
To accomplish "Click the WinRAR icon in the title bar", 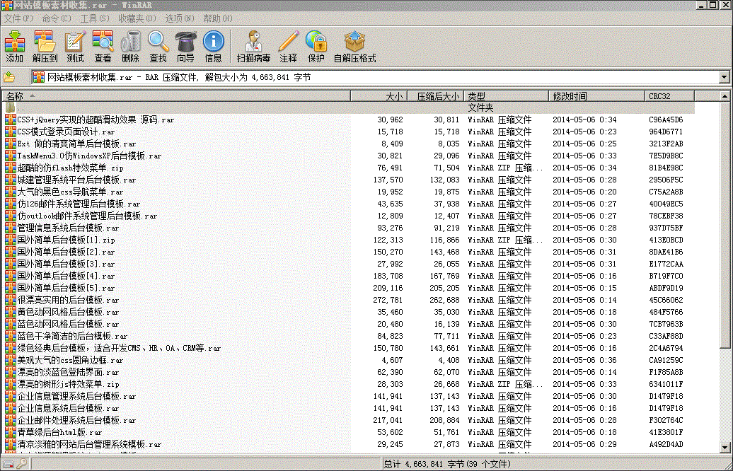I will click(x=7, y=5).
